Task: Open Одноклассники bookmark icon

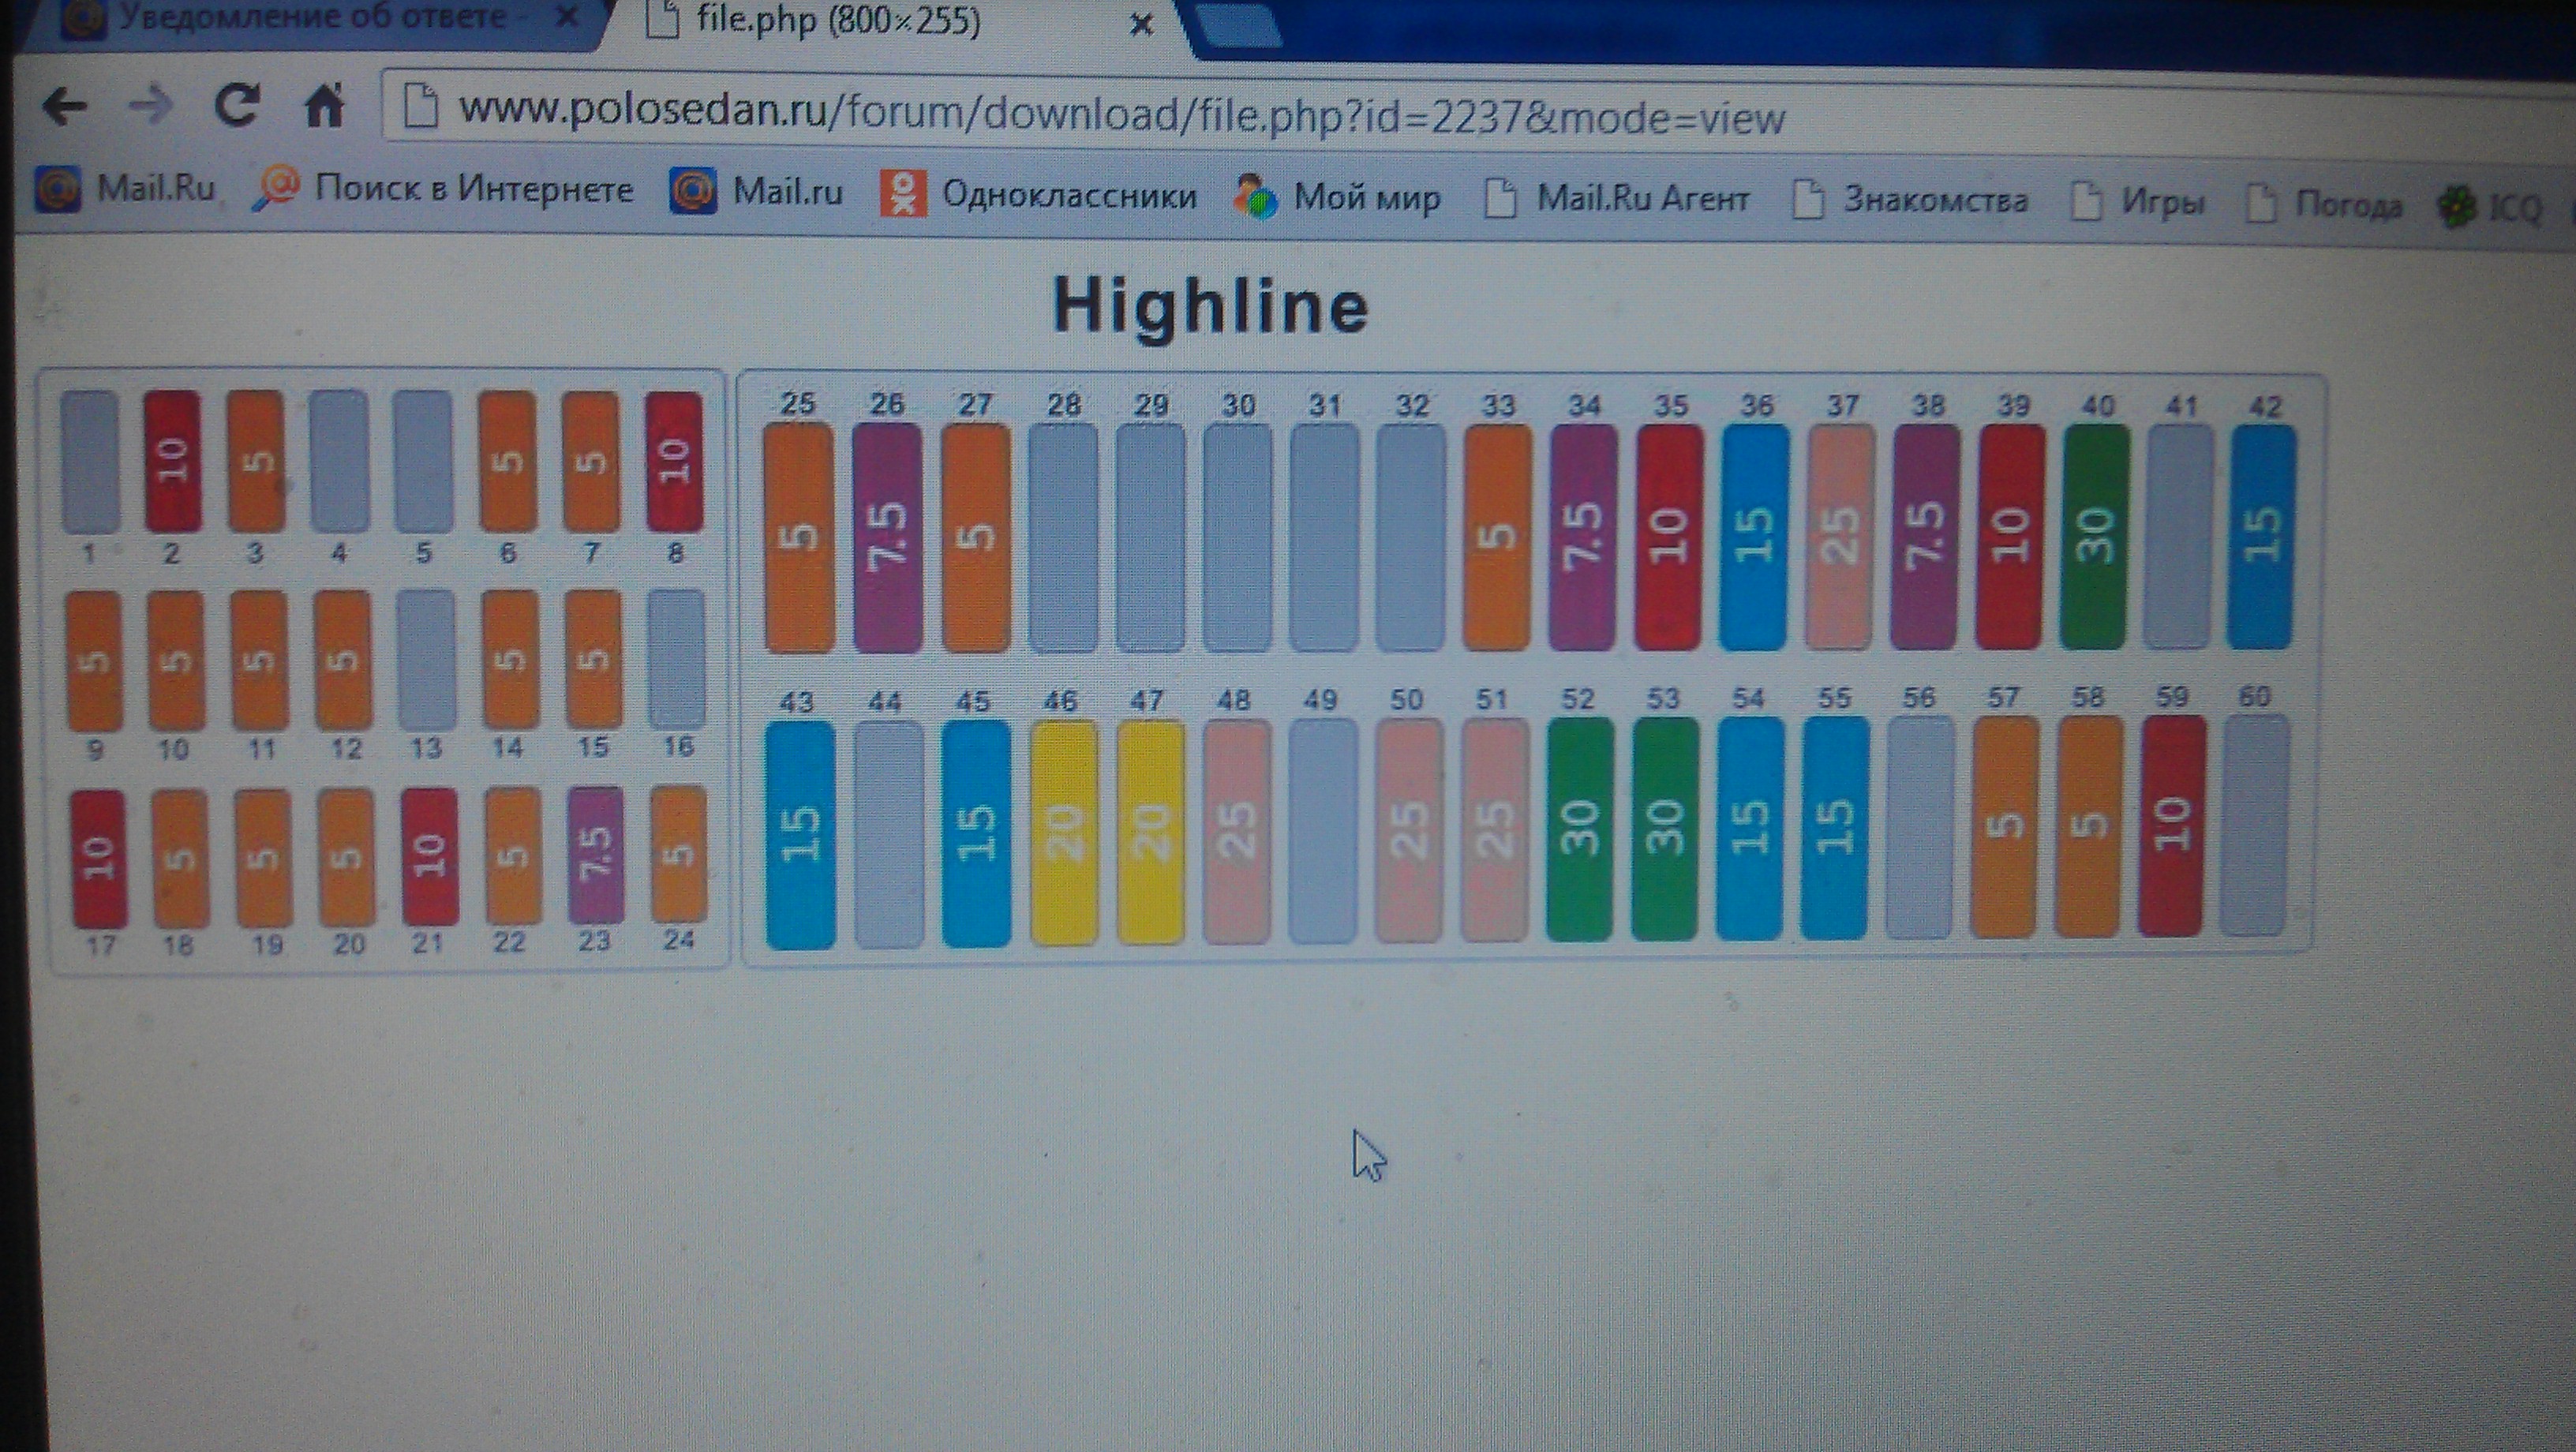Action: pos(902,193)
